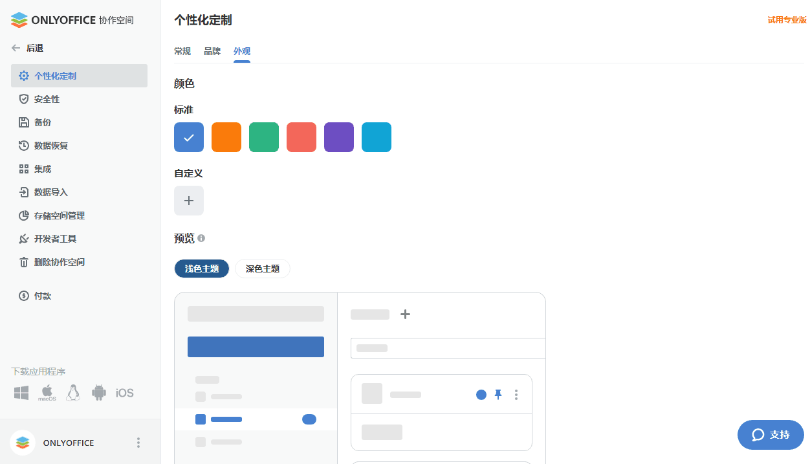Select the cyan standard color

coord(377,137)
